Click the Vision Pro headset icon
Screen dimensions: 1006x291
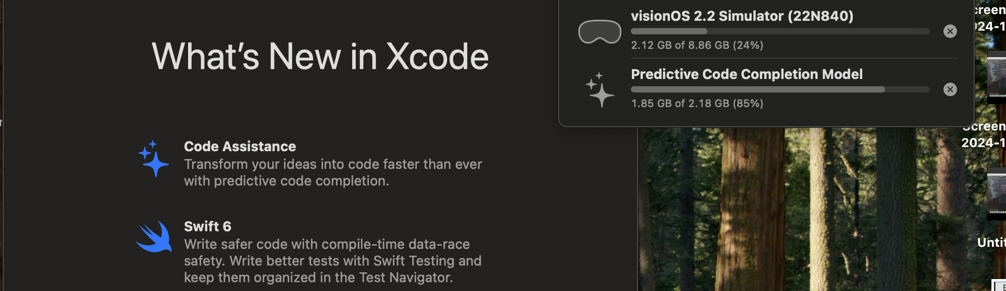[600, 31]
